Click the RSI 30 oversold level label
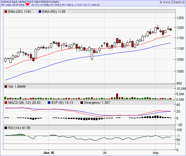This screenshot has height=156, width=186. (178, 144)
